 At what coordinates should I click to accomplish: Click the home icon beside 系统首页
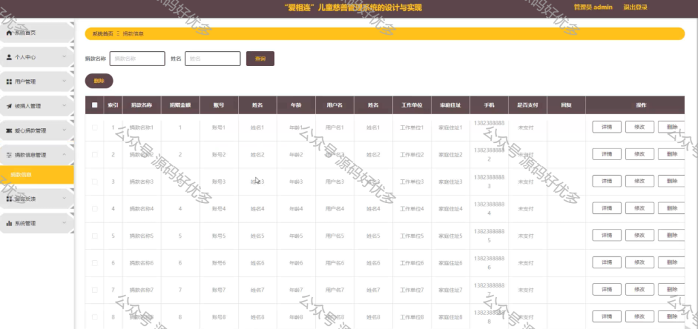9,33
